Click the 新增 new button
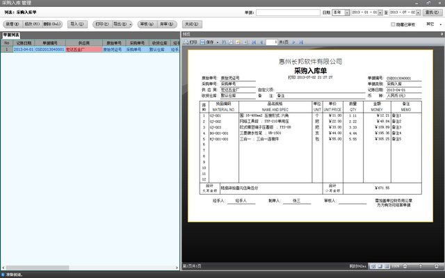The height and width of the screenshot is (278, 445). 13,24
